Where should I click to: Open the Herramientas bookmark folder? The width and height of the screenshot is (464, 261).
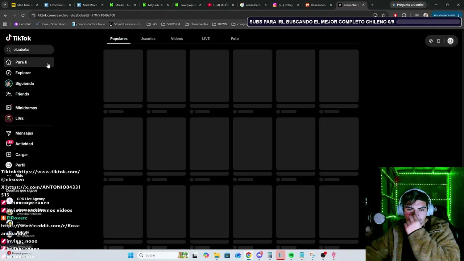(x=196, y=24)
